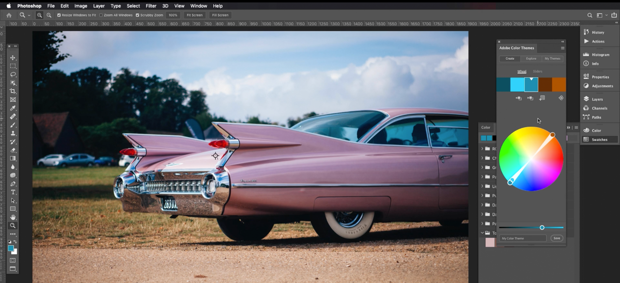Image resolution: width=620 pixels, height=283 pixels.
Task: Open the File menu
Action: coord(51,6)
